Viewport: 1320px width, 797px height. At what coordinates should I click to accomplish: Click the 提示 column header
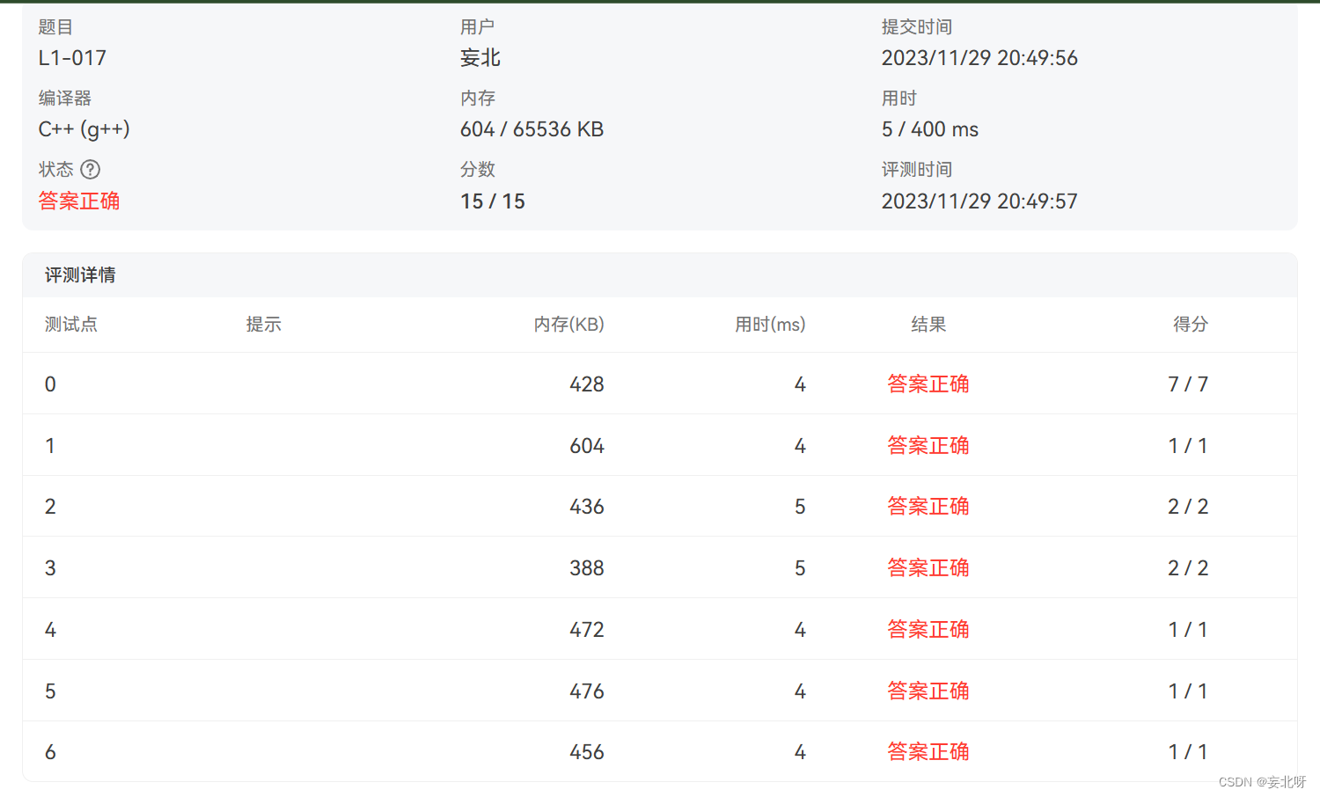pyautogui.click(x=264, y=325)
